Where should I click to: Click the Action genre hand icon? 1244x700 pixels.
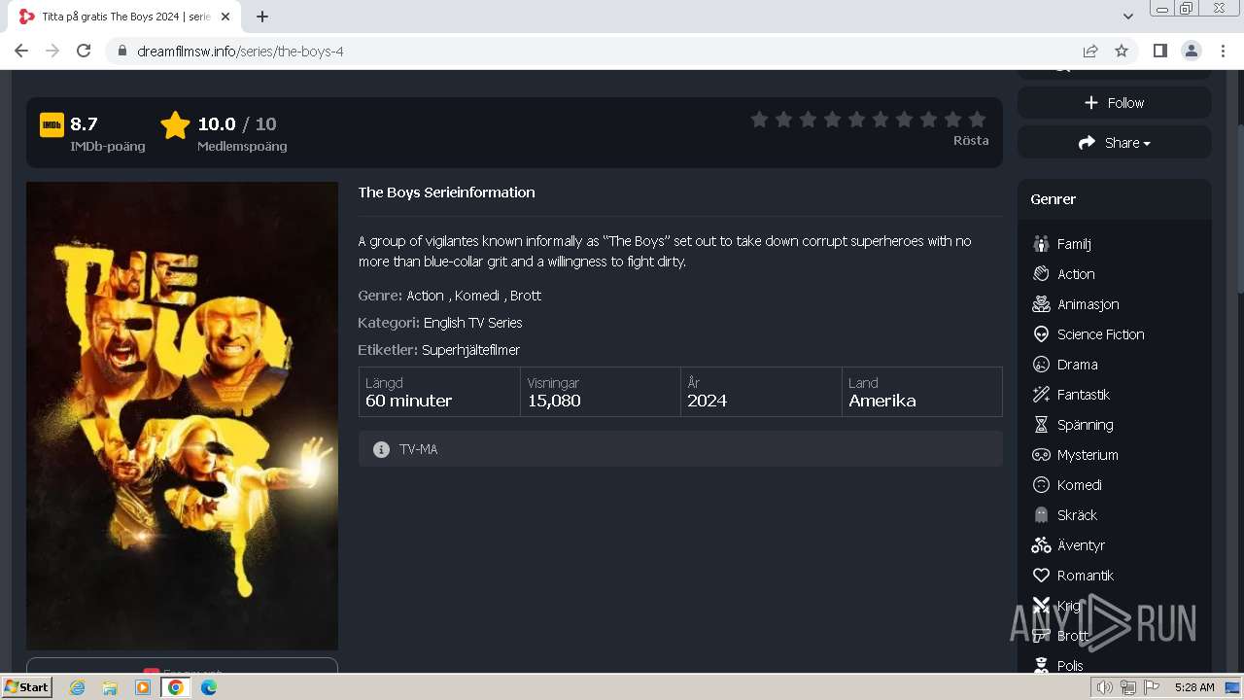click(x=1041, y=274)
